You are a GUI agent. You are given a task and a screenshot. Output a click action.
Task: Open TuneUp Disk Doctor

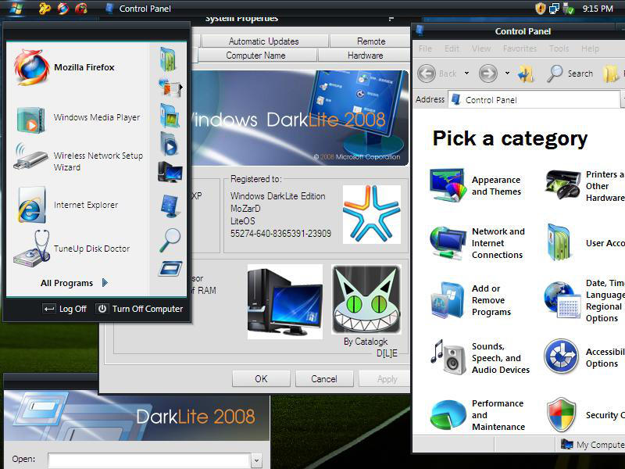pyautogui.click(x=72, y=249)
